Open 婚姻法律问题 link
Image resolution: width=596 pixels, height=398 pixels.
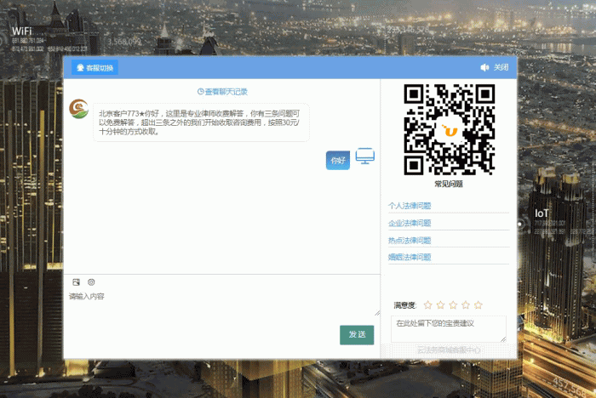tap(410, 257)
